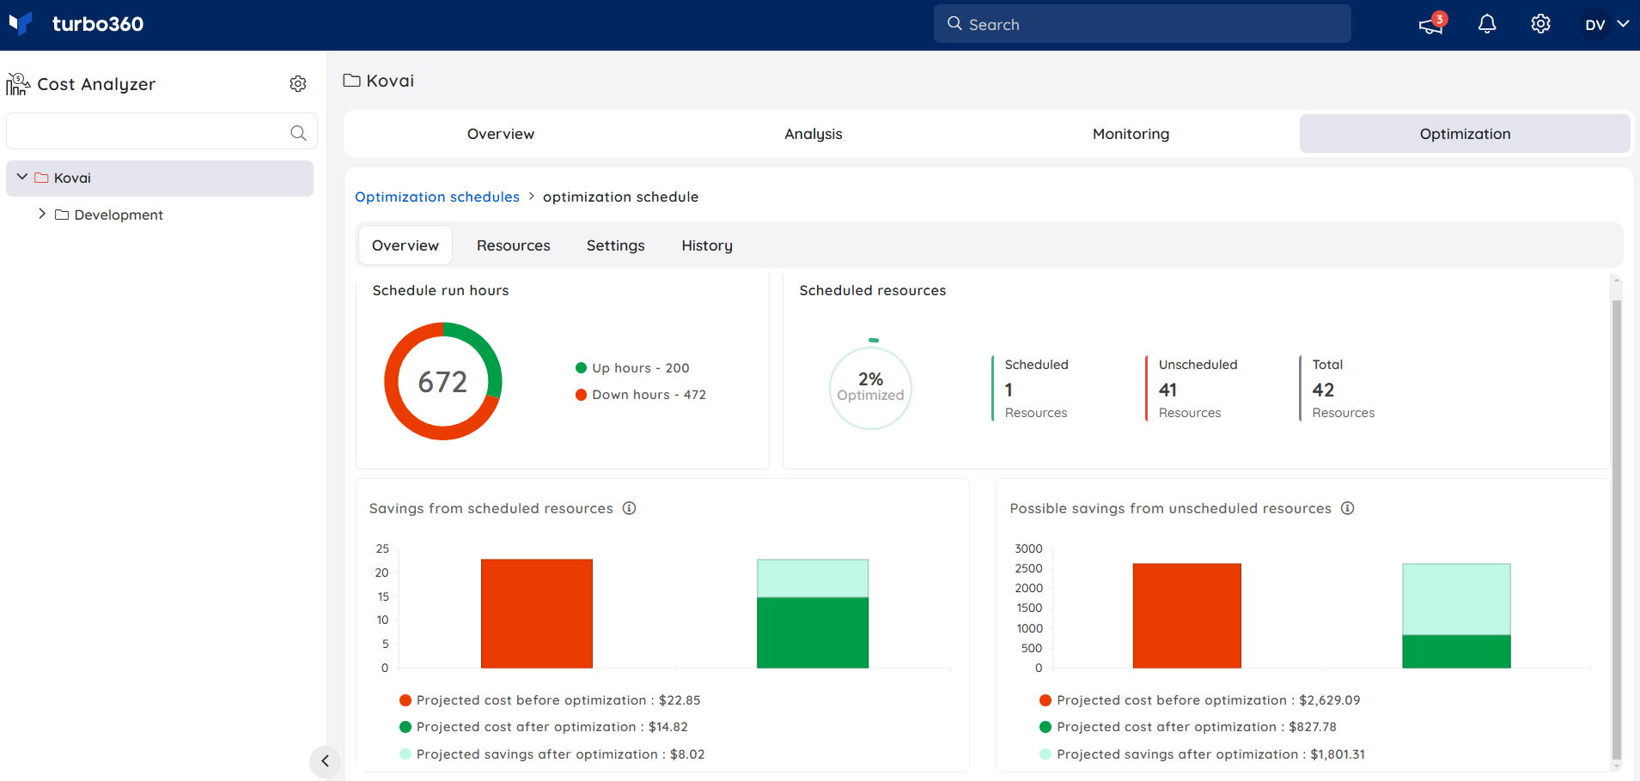The height and width of the screenshot is (781, 1640).
Task: Click the Cost Analyzer module icon
Action: click(18, 84)
